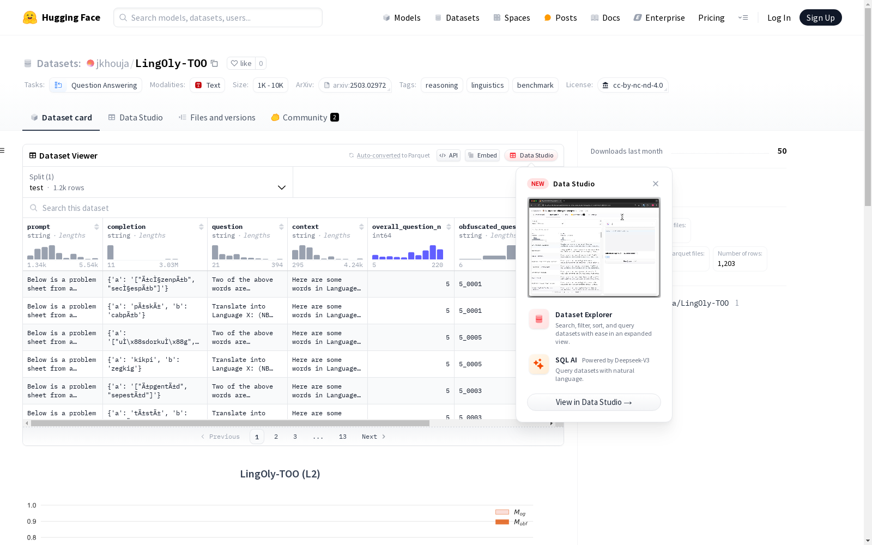Open the Community tab

click(305, 118)
